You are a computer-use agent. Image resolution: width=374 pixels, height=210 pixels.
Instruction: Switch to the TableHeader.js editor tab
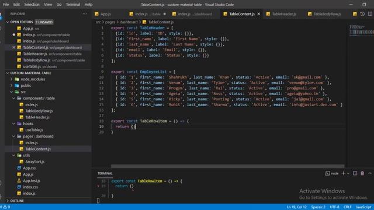[284, 14]
